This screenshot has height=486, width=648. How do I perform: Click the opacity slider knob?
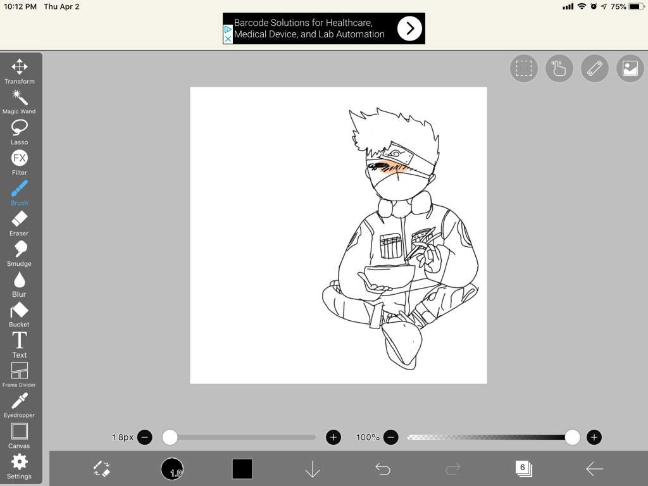572,437
